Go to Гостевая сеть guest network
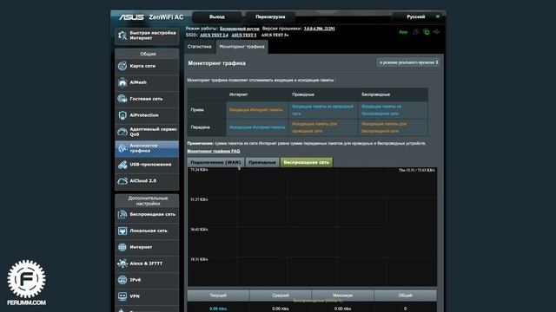The image size is (556, 312). click(x=147, y=99)
